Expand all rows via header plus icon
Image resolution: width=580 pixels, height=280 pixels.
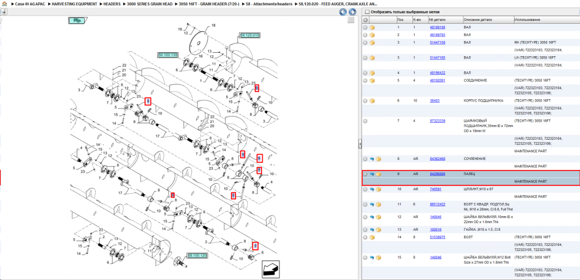(x=365, y=20)
